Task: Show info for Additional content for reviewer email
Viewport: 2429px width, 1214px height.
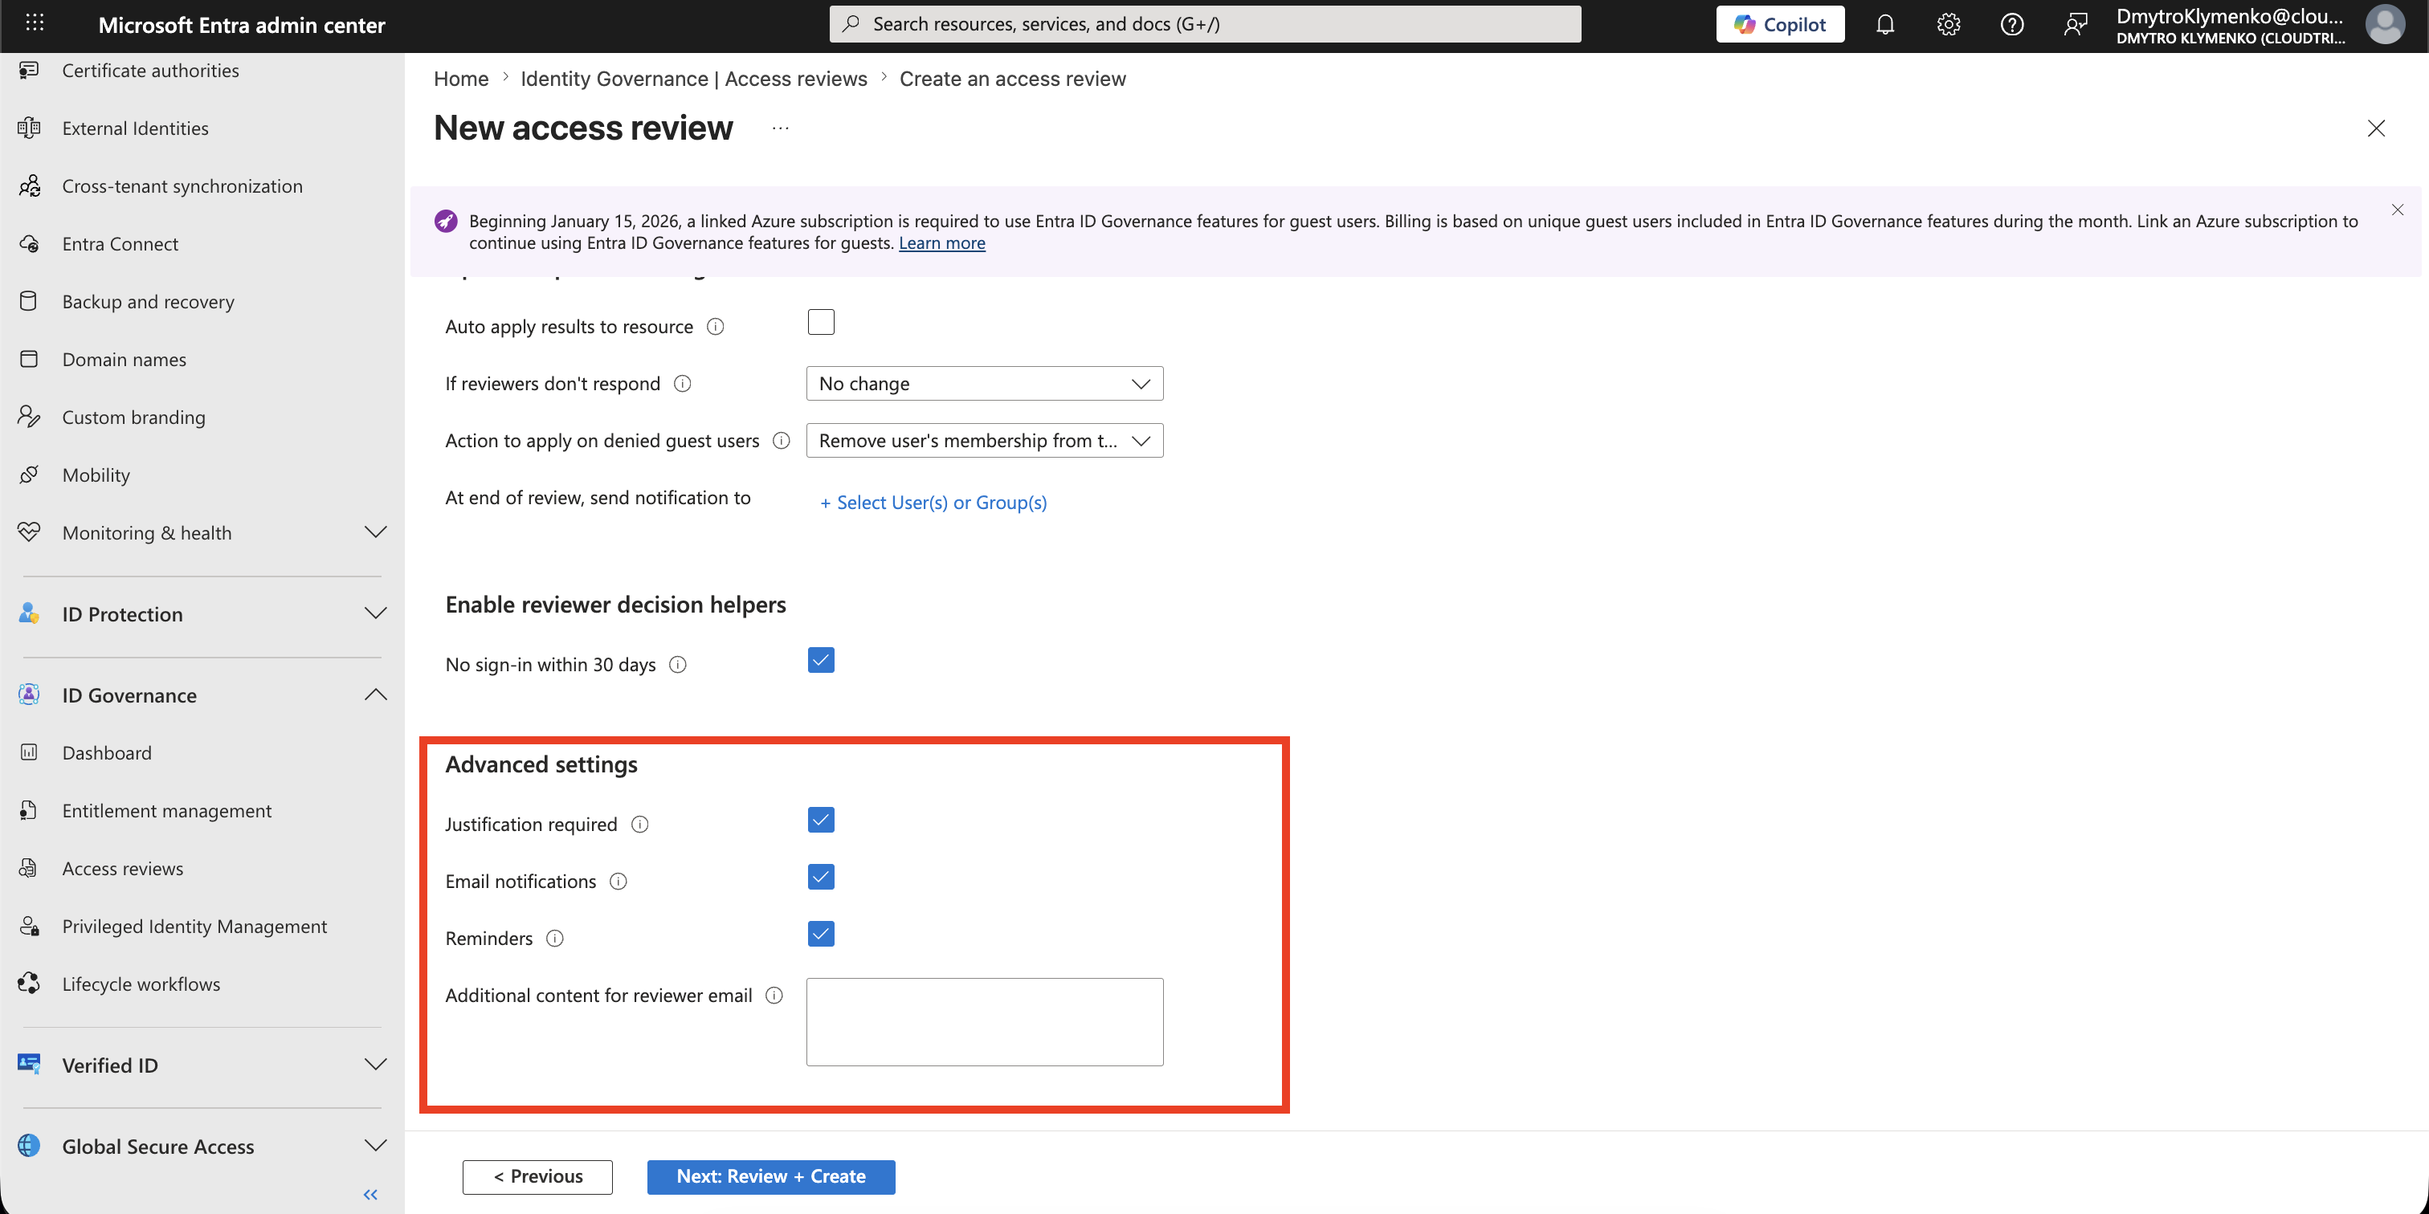Action: tap(774, 996)
